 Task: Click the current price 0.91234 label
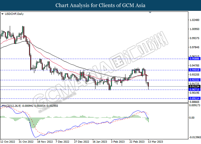coord(194,86)
